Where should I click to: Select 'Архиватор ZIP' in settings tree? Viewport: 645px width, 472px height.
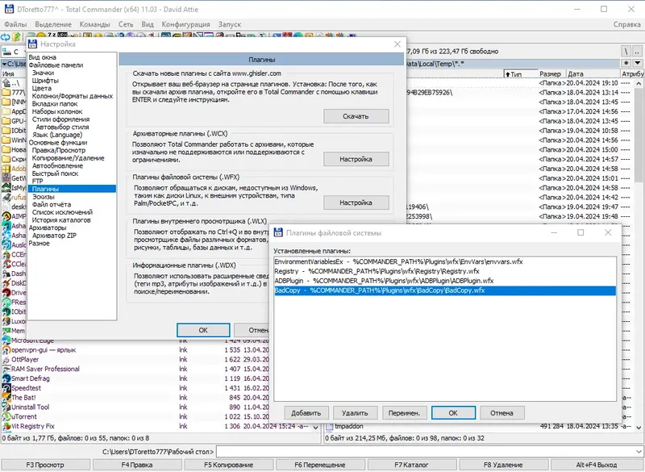(x=54, y=236)
